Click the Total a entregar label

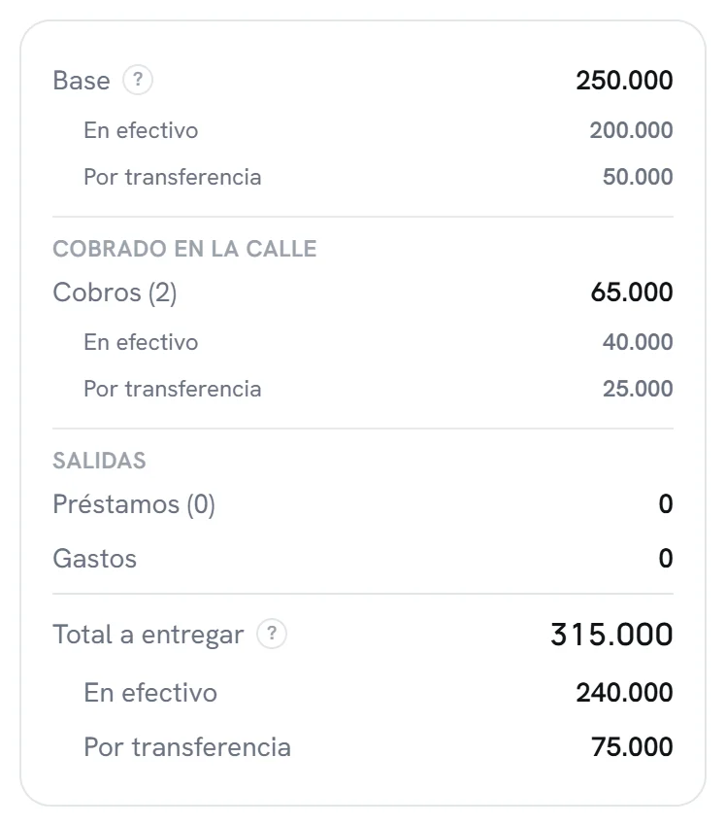[148, 635]
